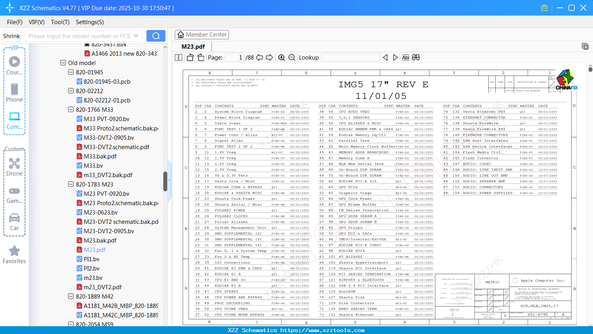
Task: Collapse the 820-1766 M33 folder
Action: 71,109
